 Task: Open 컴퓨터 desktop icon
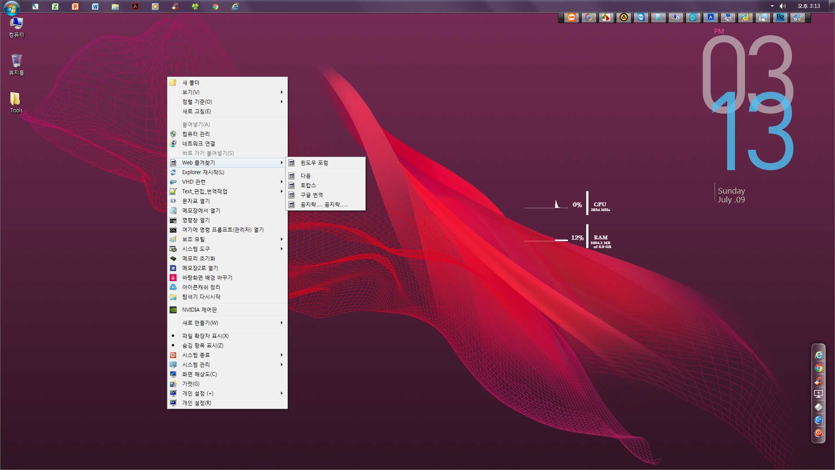coord(17,27)
